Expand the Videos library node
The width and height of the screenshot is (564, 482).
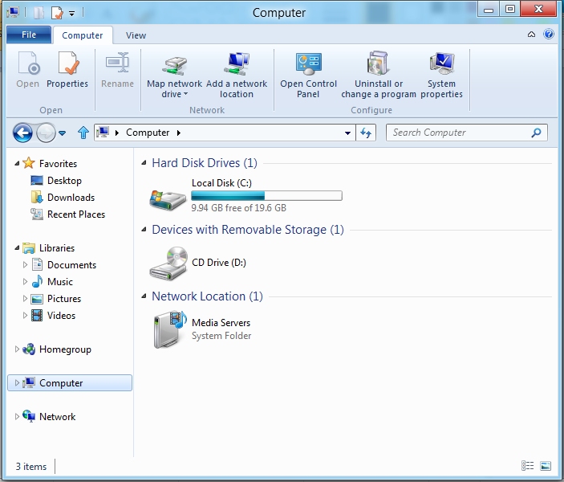click(25, 315)
